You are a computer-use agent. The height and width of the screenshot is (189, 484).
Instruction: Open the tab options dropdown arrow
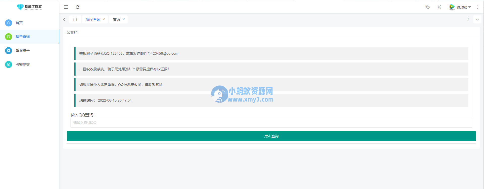point(477,19)
